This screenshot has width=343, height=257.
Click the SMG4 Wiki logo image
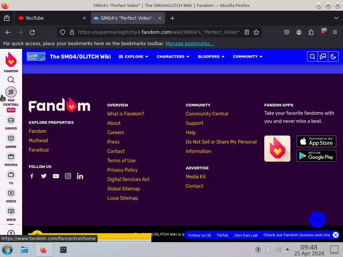[36, 57]
